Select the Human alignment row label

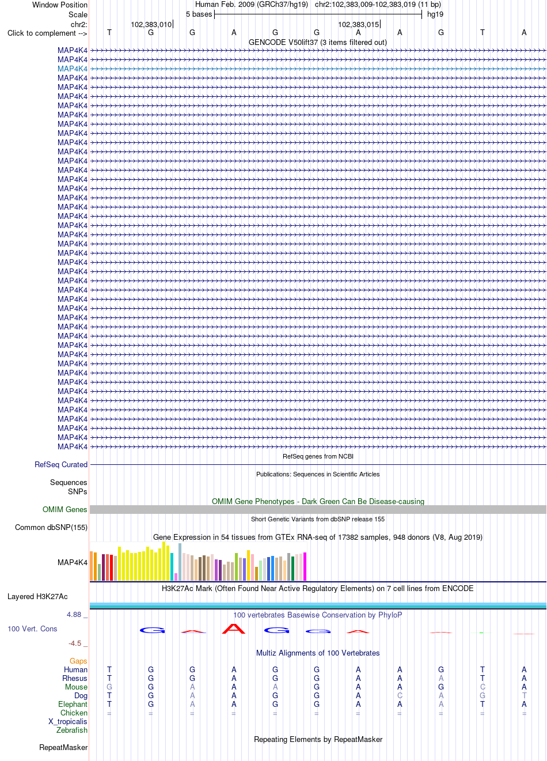tap(75, 670)
